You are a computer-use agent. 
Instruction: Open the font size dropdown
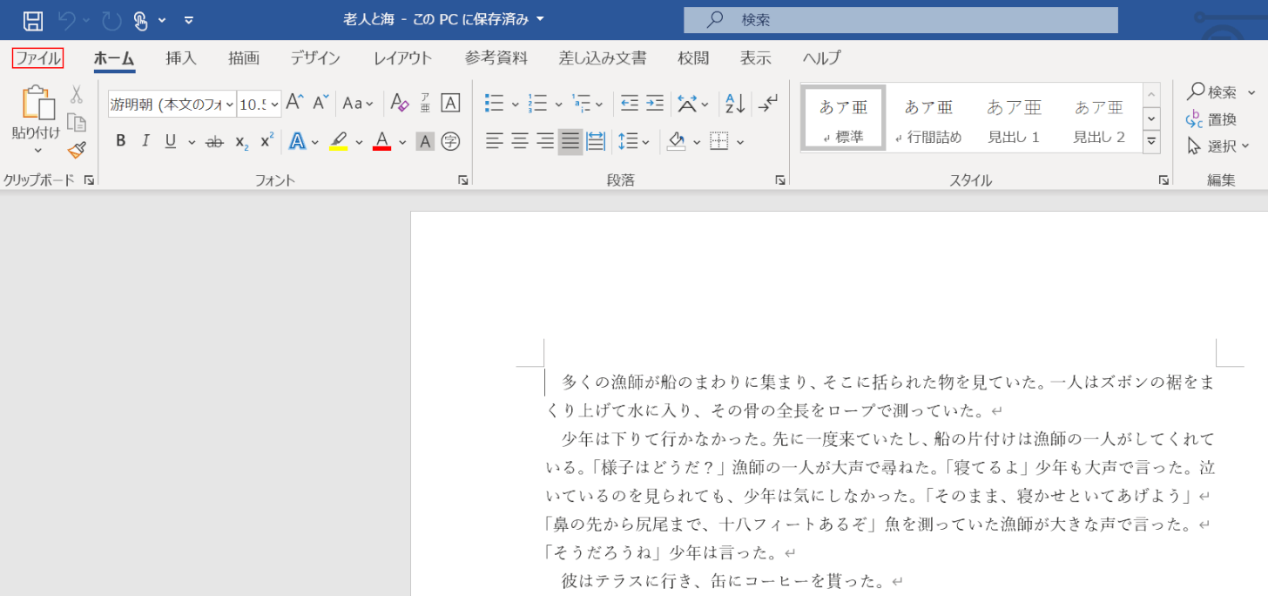(x=274, y=105)
